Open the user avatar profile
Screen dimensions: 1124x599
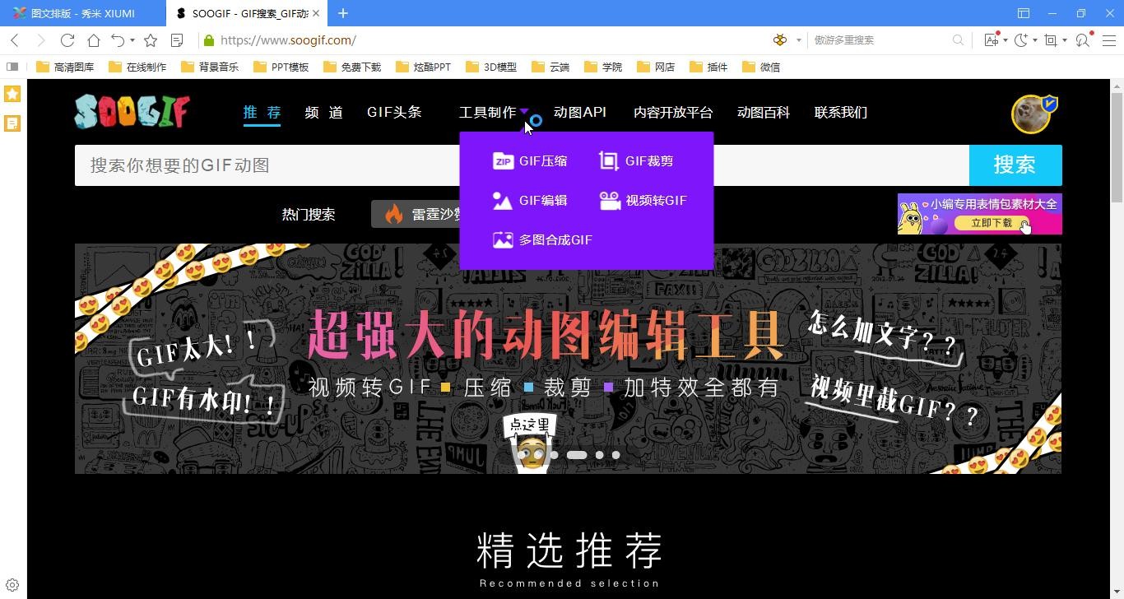tap(1031, 114)
